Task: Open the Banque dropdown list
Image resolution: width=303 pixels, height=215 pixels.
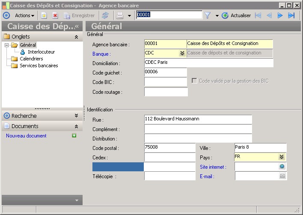Action: [x=182, y=53]
